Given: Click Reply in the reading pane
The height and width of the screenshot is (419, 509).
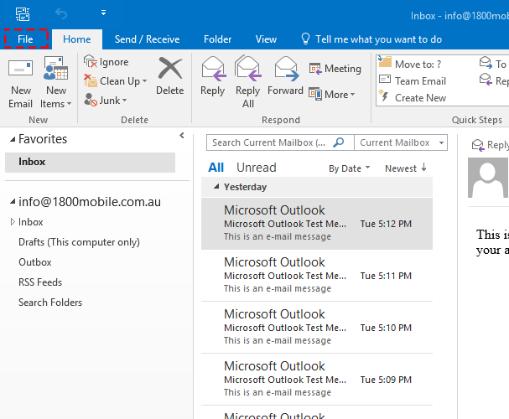Looking at the screenshot, I should pos(491,145).
